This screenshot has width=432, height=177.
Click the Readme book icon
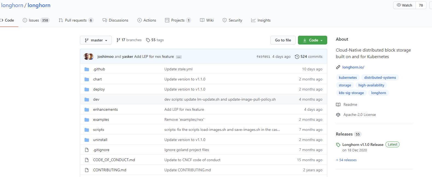[x=338, y=105]
